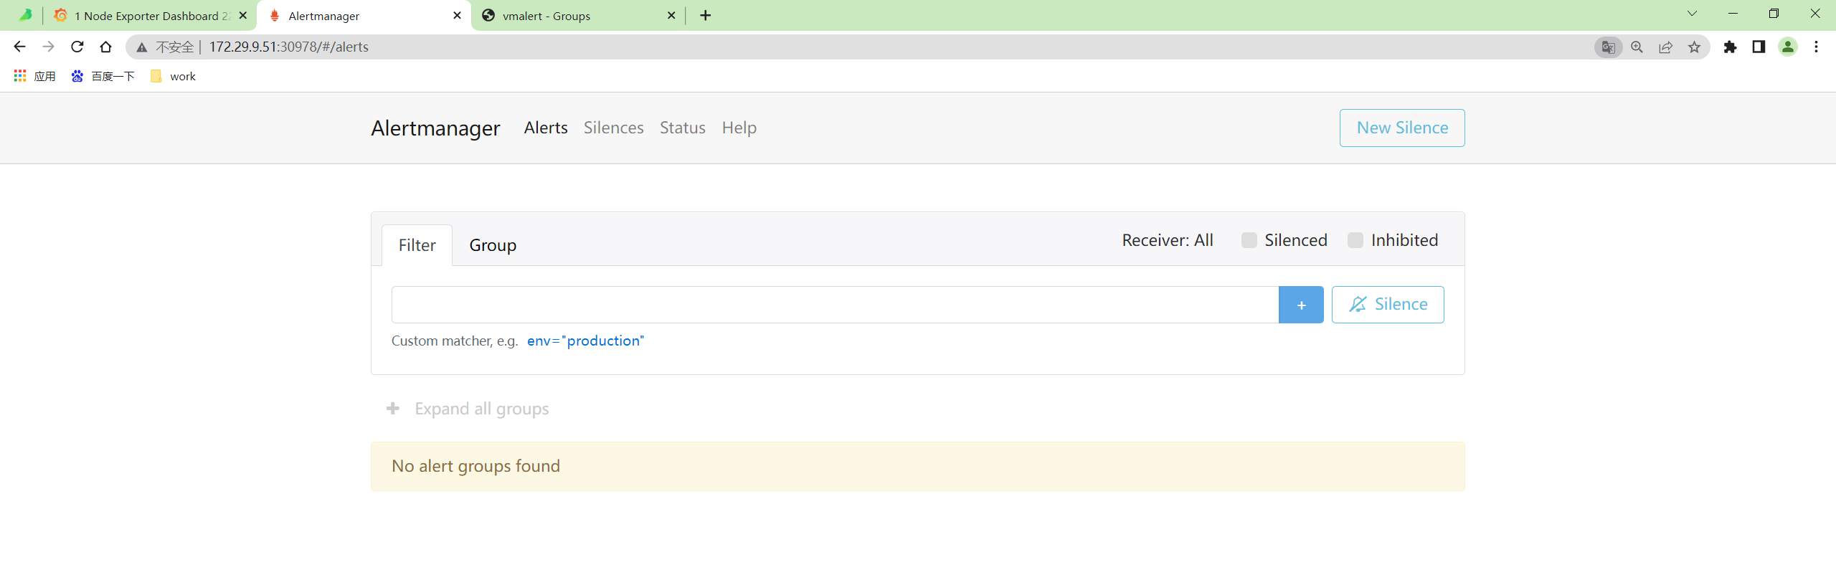Go back to previous page
This screenshot has height=575, width=1836.
point(19,47)
